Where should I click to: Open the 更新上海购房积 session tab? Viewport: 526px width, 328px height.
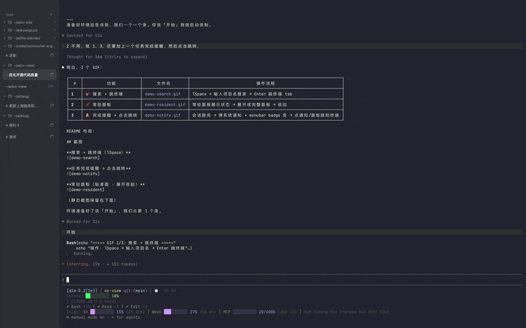[30, 106]
